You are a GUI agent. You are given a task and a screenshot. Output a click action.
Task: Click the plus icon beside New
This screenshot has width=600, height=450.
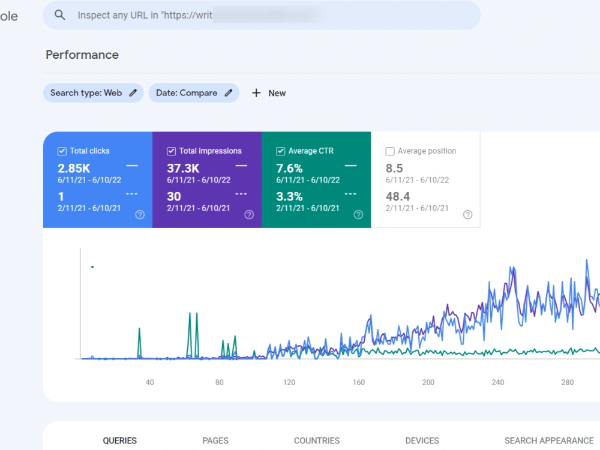256,93
